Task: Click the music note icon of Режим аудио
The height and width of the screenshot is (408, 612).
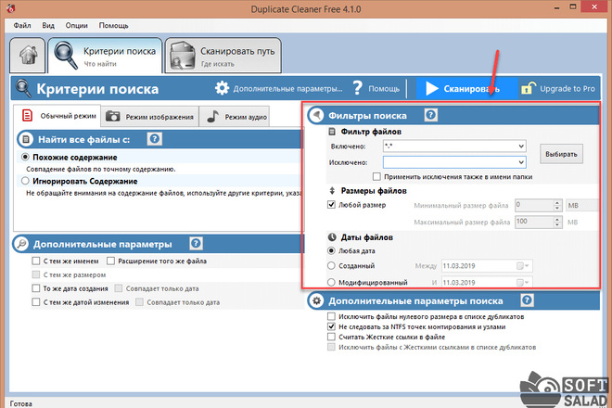Action: pos(212,116)
